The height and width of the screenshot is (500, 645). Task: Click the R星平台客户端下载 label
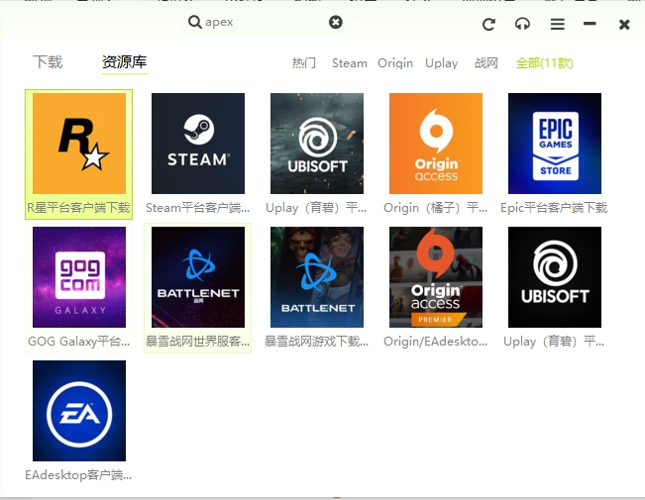pyautogui.click(x=78, y=208)
